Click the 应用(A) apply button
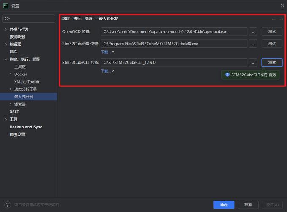Image resolution: width=287 pixels, height=212 pixels. point(272,205)
